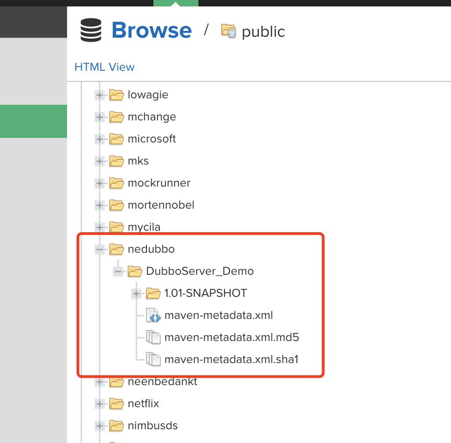Screen dimensions: 451x443
Task: Click the netflix folder icon
Action: [117, 404]
